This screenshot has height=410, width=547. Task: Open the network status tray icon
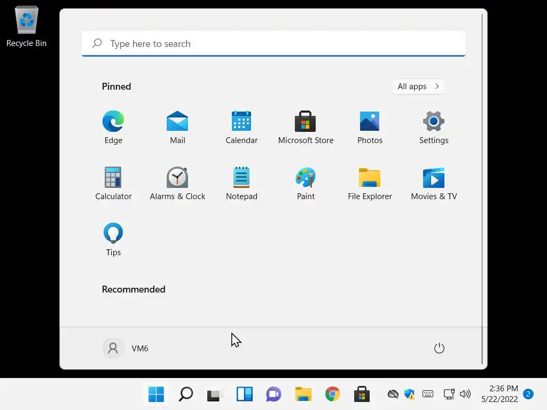click(x=449, y=394)
